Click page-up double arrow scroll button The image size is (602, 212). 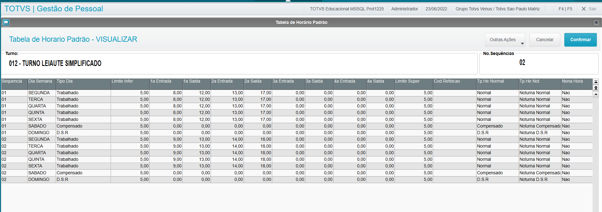point(596,88)
